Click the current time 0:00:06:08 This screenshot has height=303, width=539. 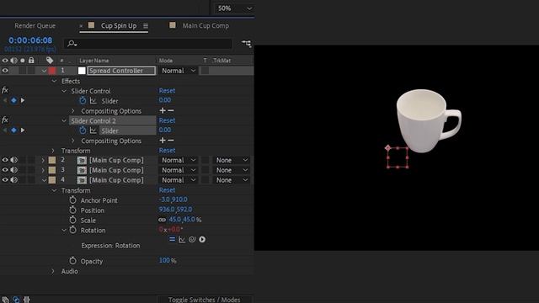[30, 40]
